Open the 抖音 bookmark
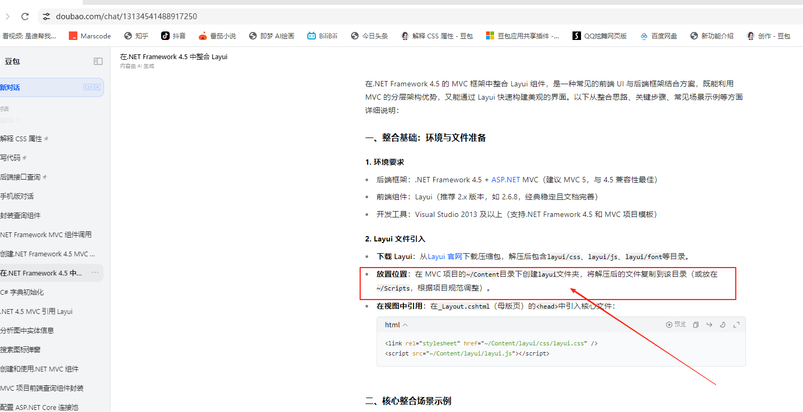 (x=173, y=36)
